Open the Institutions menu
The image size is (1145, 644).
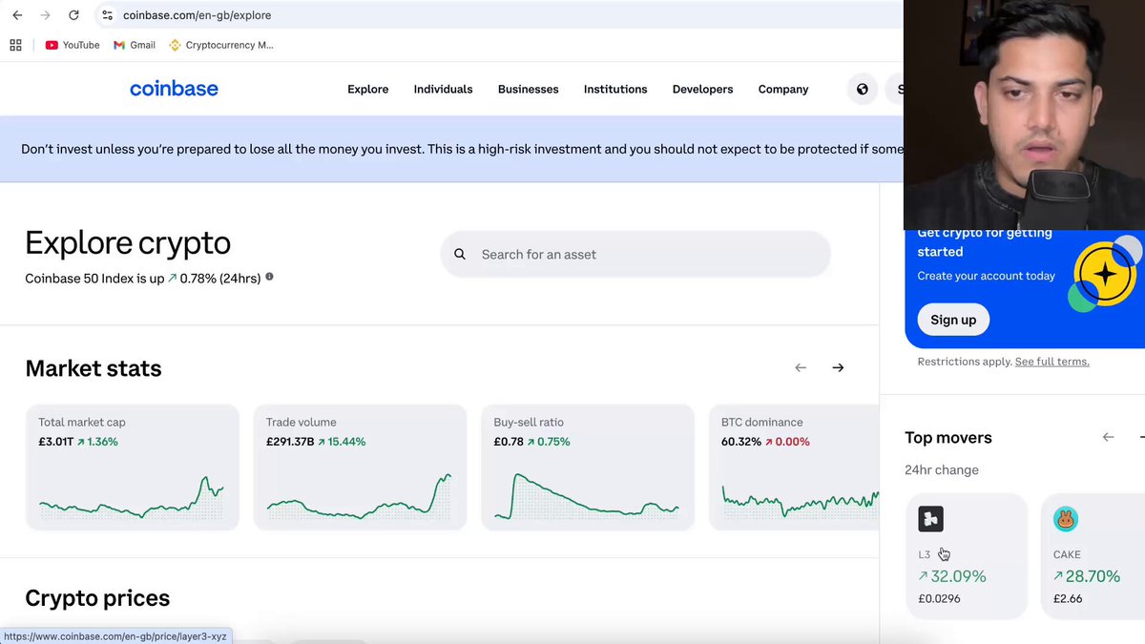click(615, 89)
